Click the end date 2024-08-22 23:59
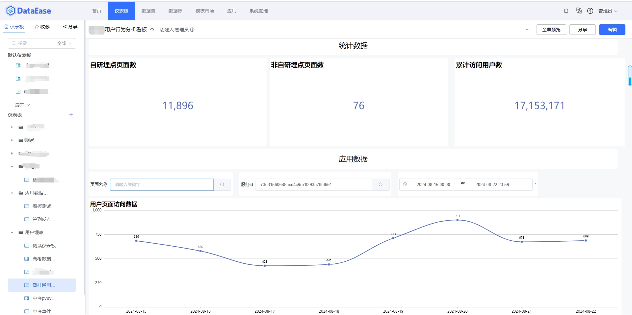632x315 pixels. click(x=492, y=184)
